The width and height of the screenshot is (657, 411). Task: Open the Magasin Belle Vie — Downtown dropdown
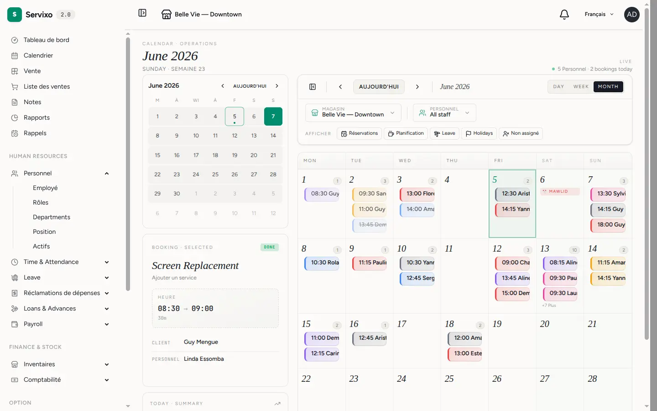click(353, 113)
